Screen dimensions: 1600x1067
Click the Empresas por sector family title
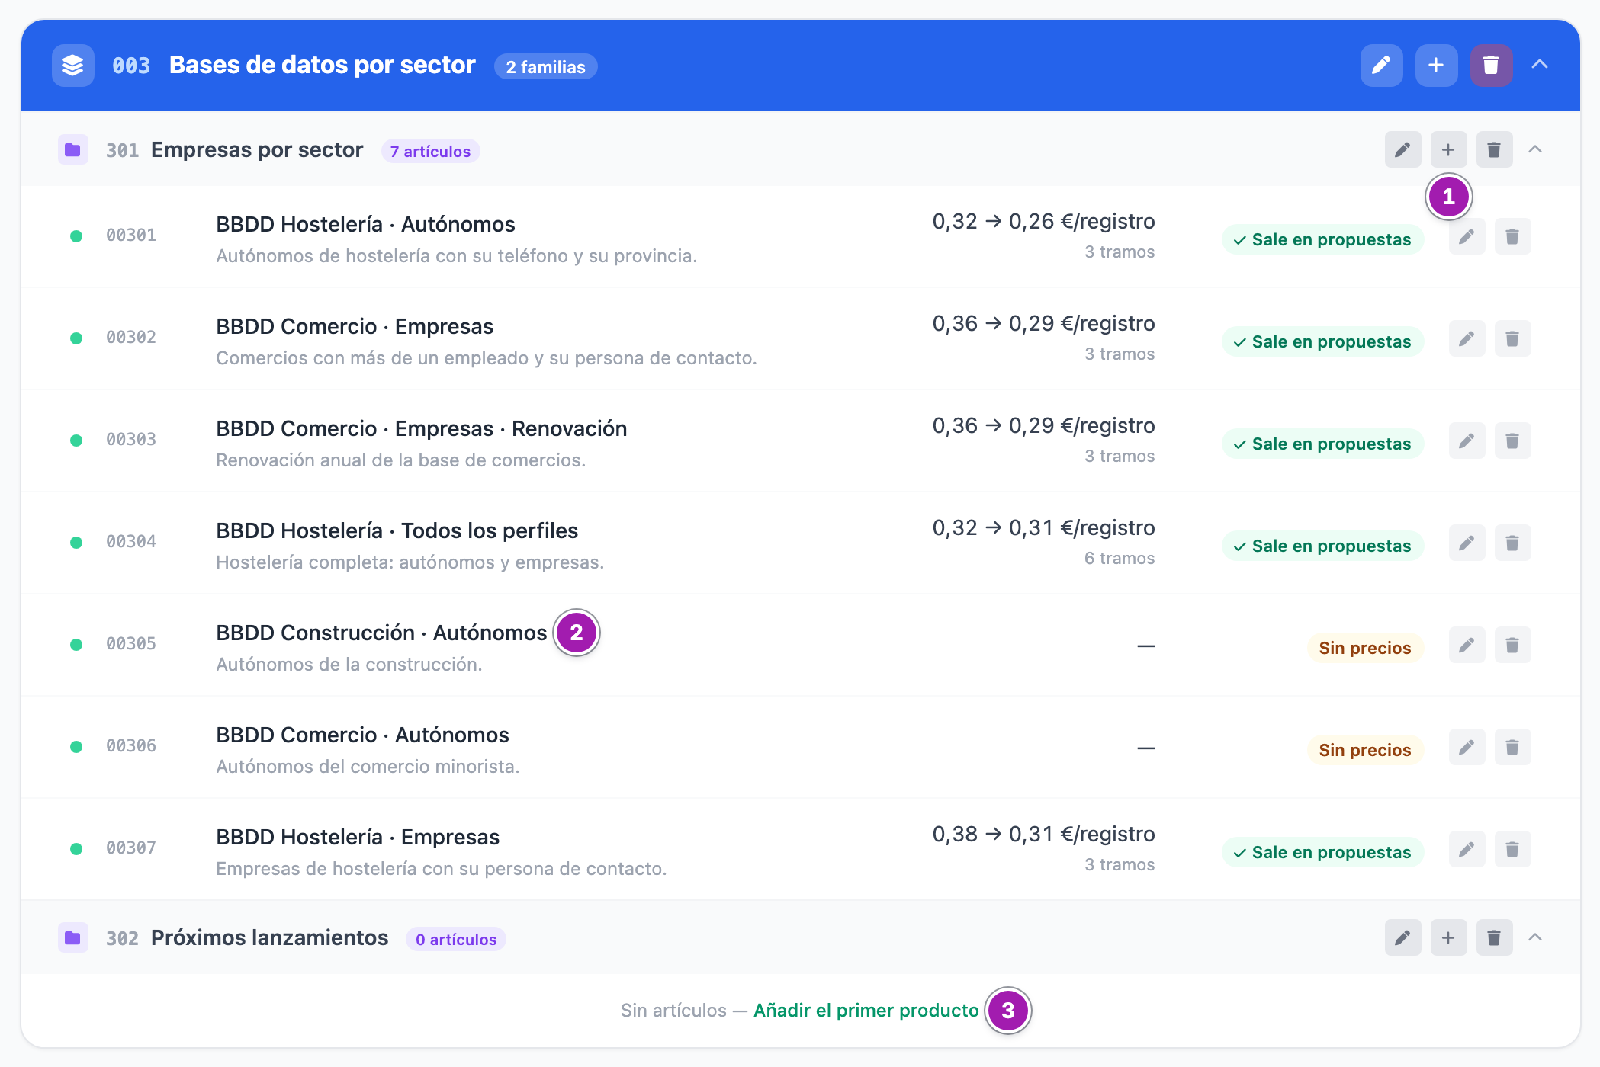[x=257, y=150]
